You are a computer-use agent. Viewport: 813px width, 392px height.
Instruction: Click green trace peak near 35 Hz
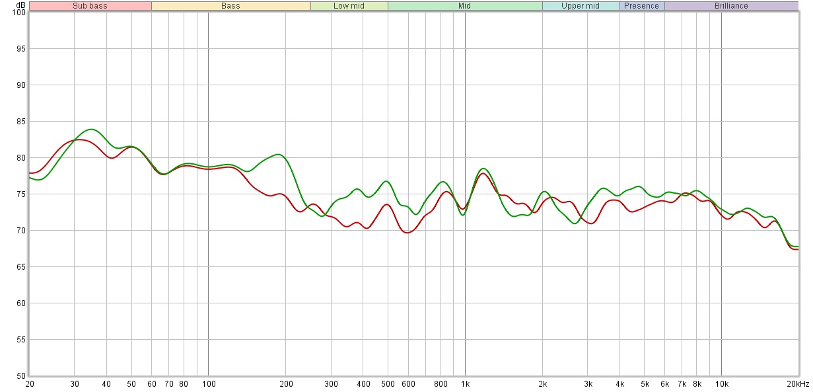(90, 130)
